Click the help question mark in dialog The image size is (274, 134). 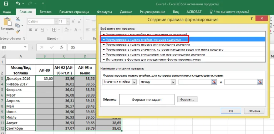point(252,19)
